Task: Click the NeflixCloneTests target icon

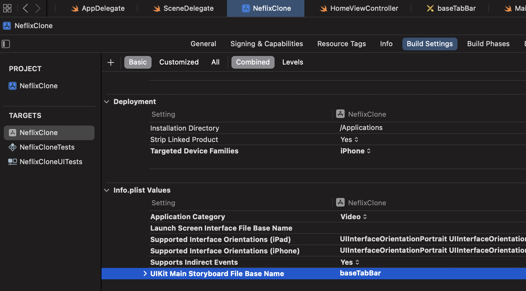Action: tap(13, 147)
